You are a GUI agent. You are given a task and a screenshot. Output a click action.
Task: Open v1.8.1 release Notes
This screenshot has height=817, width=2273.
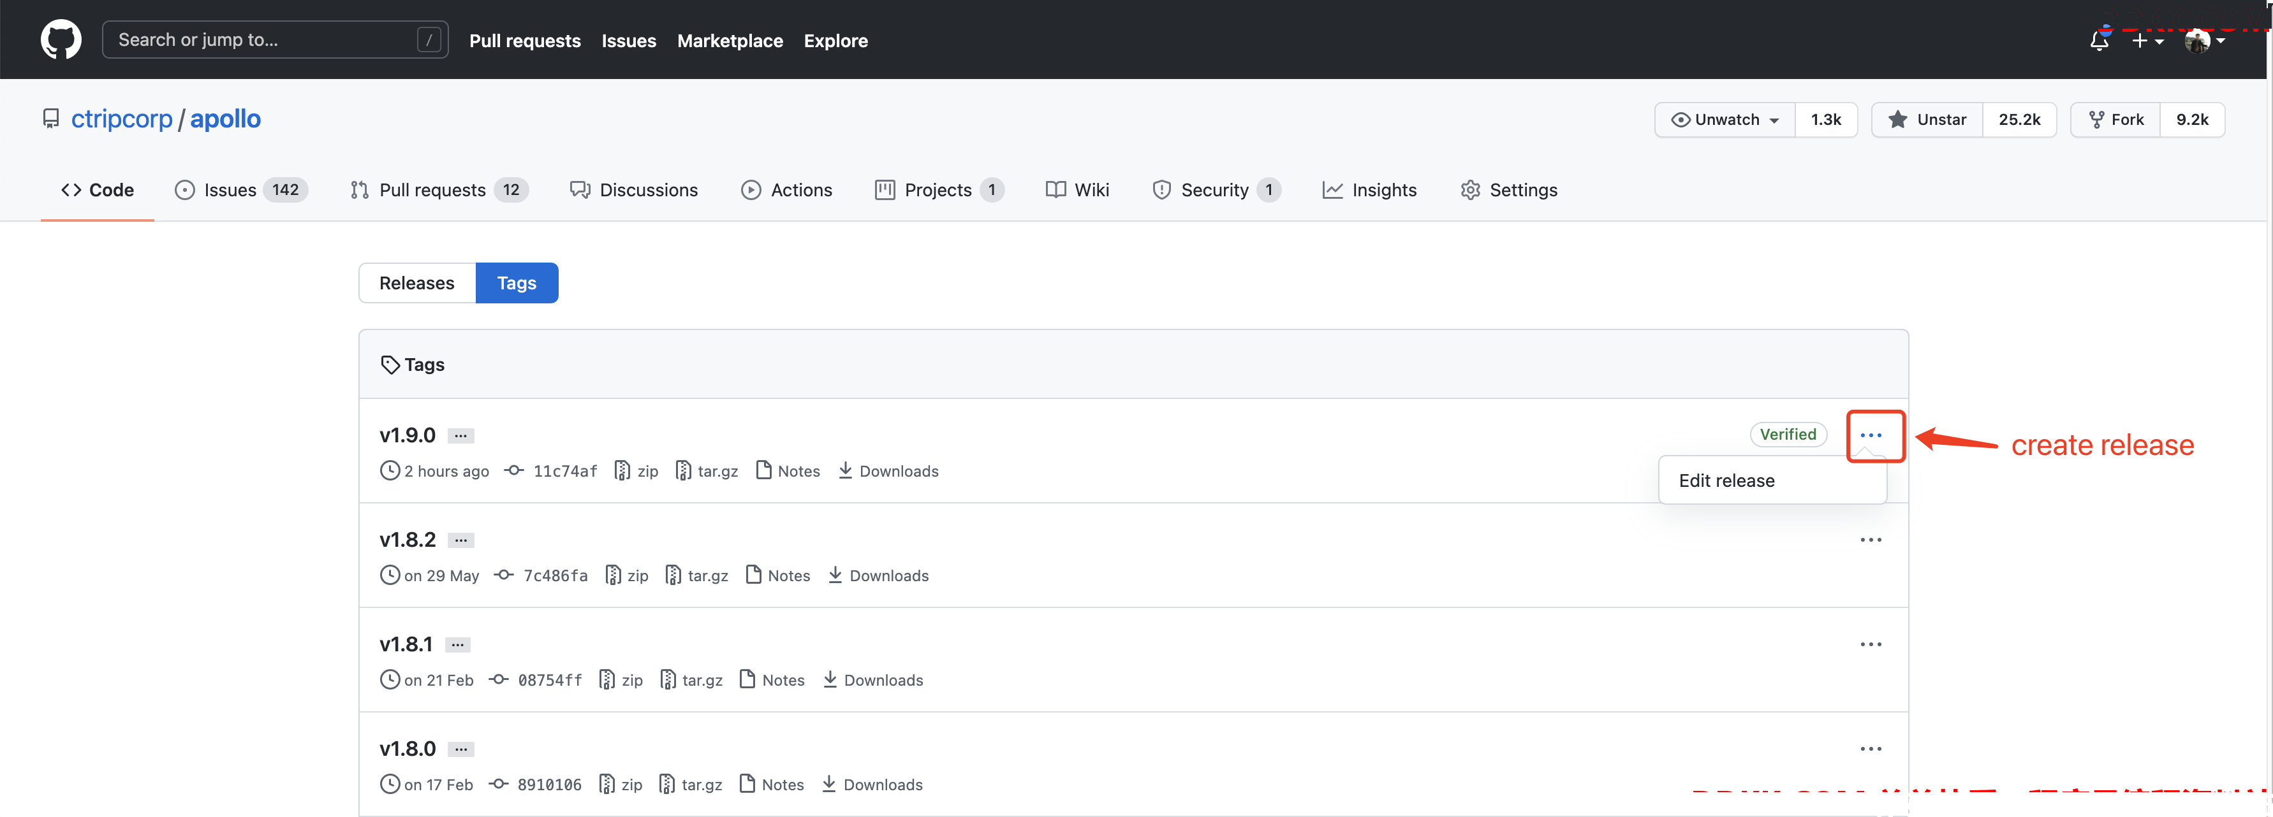(x=773, y=681)
